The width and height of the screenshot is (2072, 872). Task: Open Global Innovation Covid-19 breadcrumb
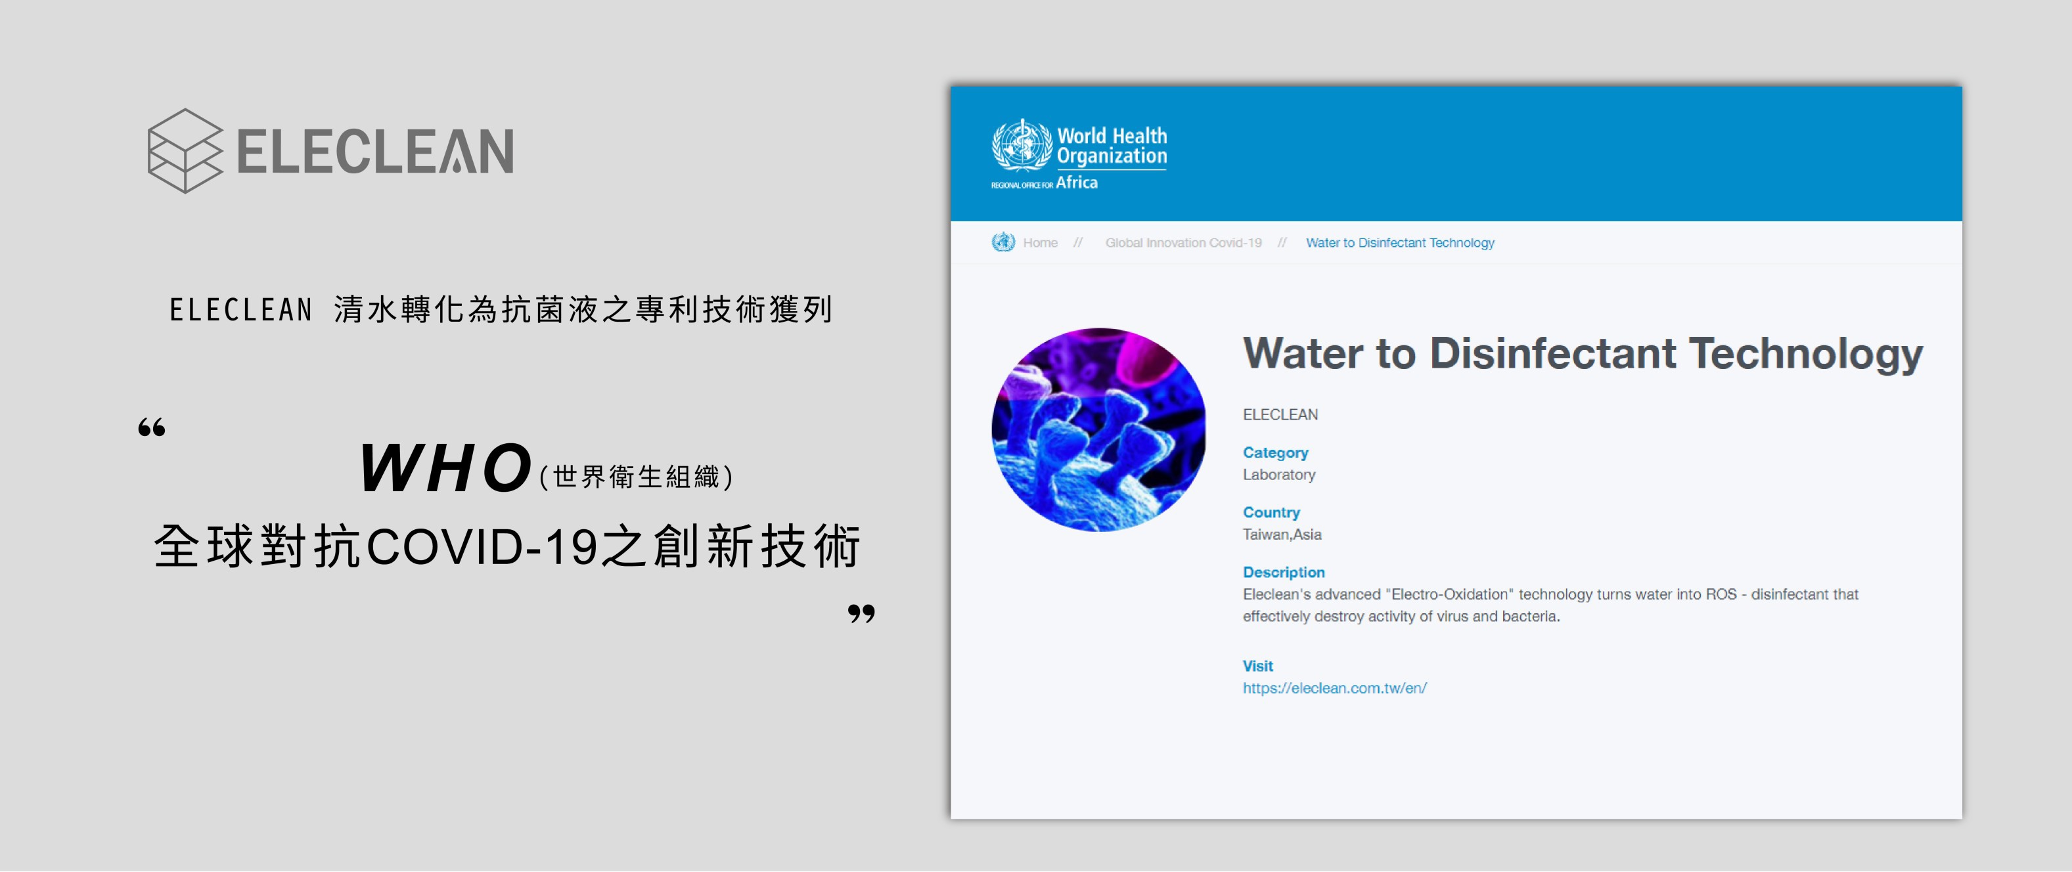click(x=1183, y=243)
